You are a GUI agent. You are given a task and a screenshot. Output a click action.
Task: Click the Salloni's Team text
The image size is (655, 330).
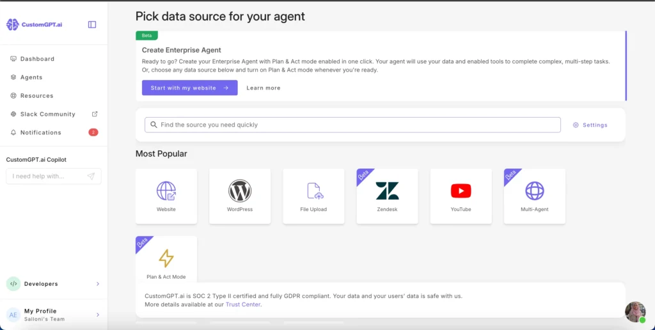pos(44,319)
